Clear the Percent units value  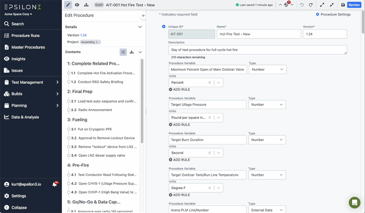tap(210, 82)
